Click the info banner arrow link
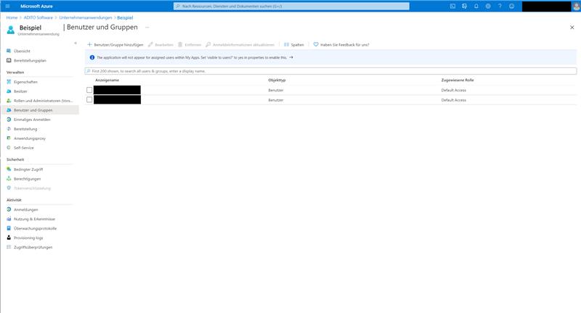The width and height of the screenshot is (581, 313). coord(291,58)
